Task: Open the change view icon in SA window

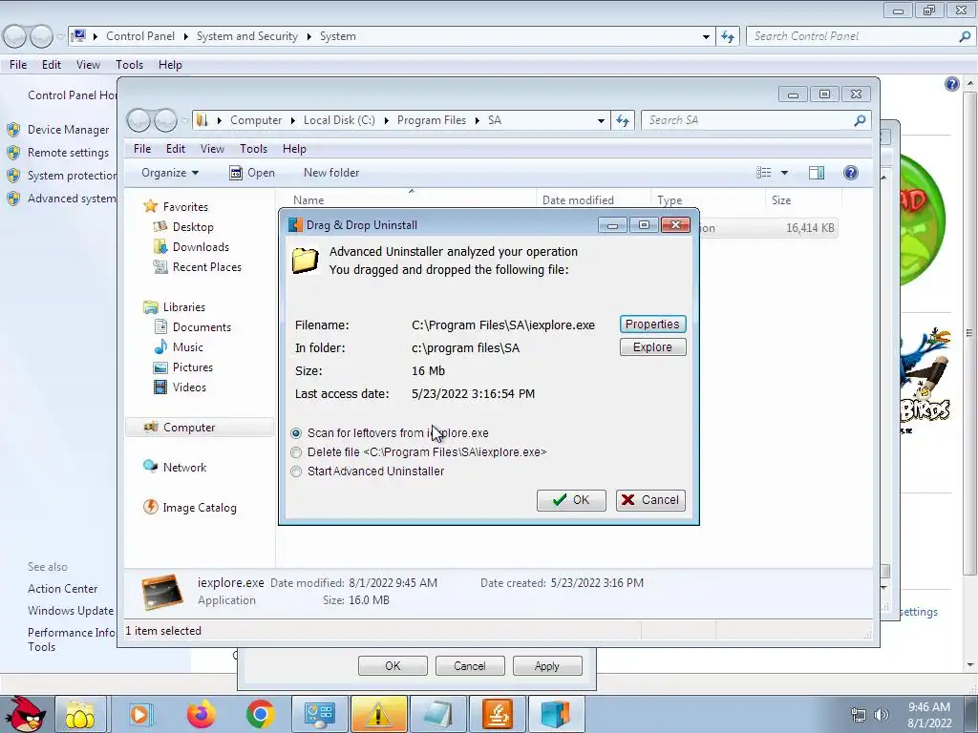Action: point(763,173)
